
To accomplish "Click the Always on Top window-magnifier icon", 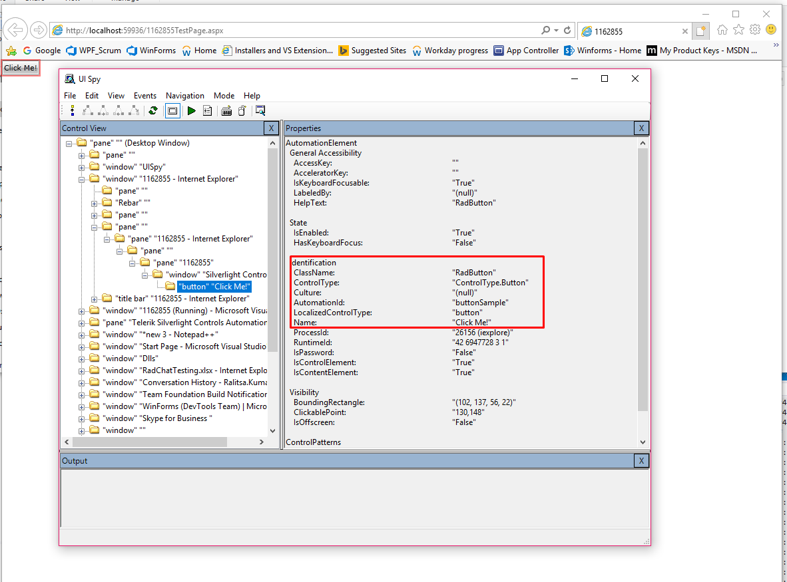I will coord(260,111).
